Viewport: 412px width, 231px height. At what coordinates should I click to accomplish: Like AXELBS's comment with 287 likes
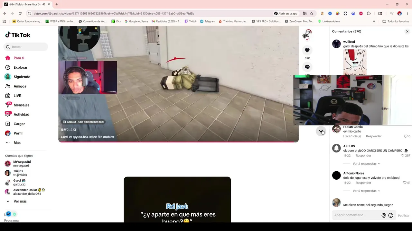click(x=402, y=156)
